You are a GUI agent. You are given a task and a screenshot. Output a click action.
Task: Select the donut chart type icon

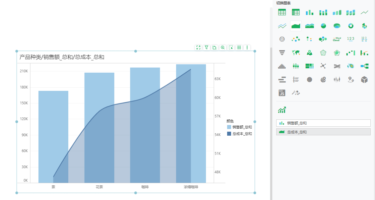click(x=351, y=26)
